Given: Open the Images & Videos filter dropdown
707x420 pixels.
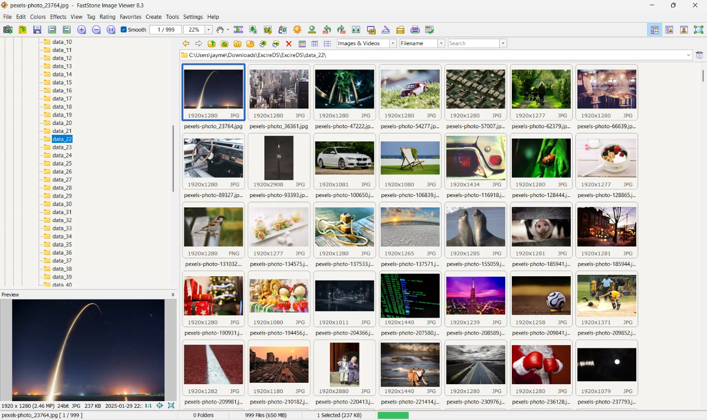Looking at the screenshot, I should (393, 43).
